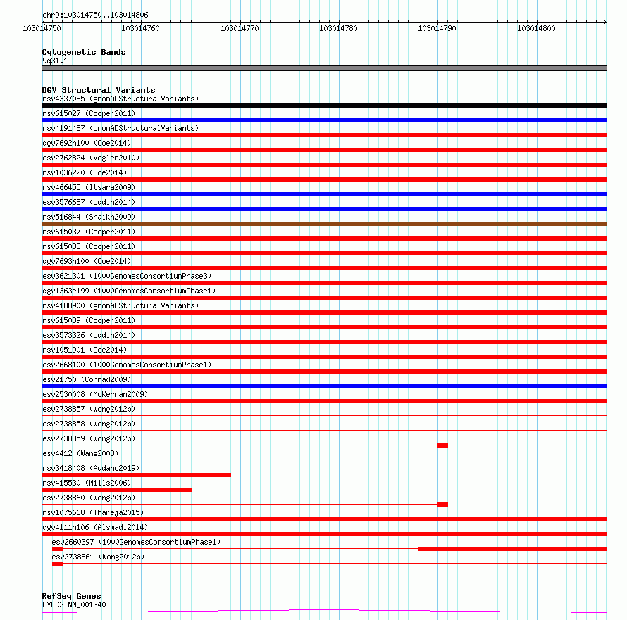The image size is (627, 620).
Task: Click the ruler tick labeled 103014760
Action: click(140, 28)
